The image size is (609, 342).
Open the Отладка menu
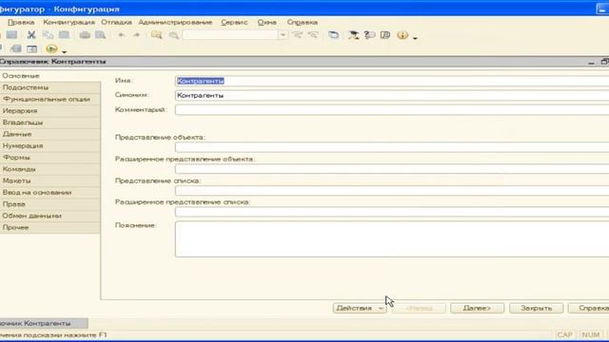pos(116,22)
